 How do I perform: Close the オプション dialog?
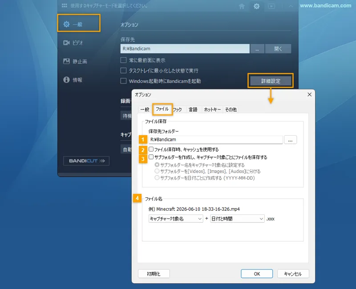(309, 95)
